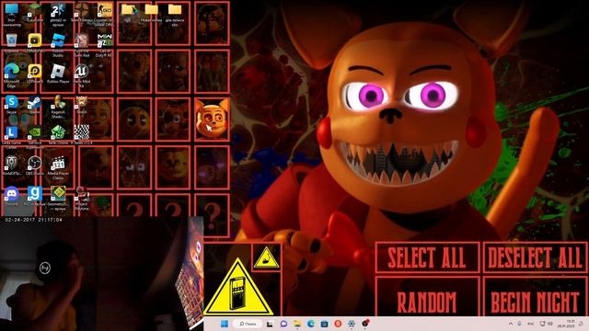Launch Geometry Dash desktop shortcut
Image resolution: width=589 pixels, height=331 pixels.
click(58, 198)
